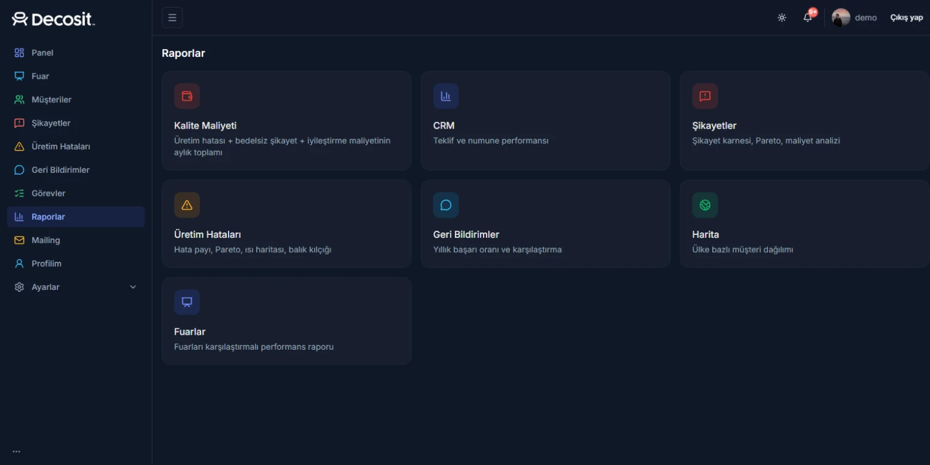Open Müşteriler in sidebar
The image size is (930, 465).
[x=76, y=99]
